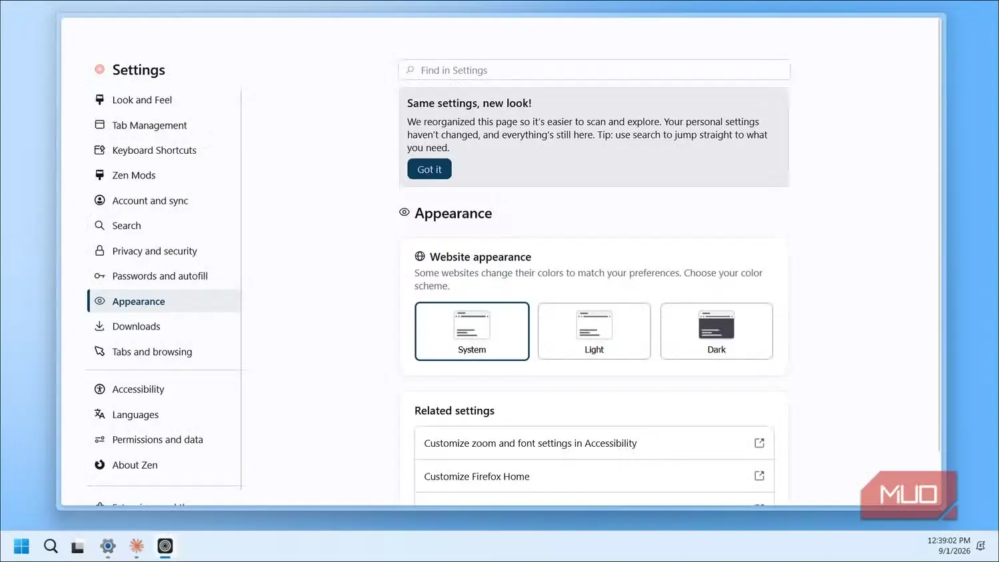
Task: Open Windows Search from the taskbar
Action: (51, 546)
